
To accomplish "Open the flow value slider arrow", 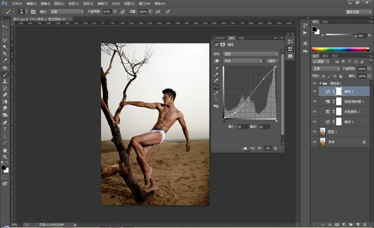I will 150,12.
